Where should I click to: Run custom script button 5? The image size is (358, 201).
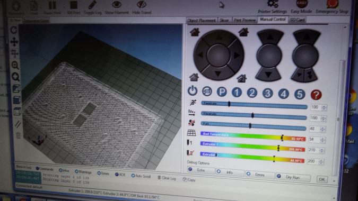pos(299,94)
